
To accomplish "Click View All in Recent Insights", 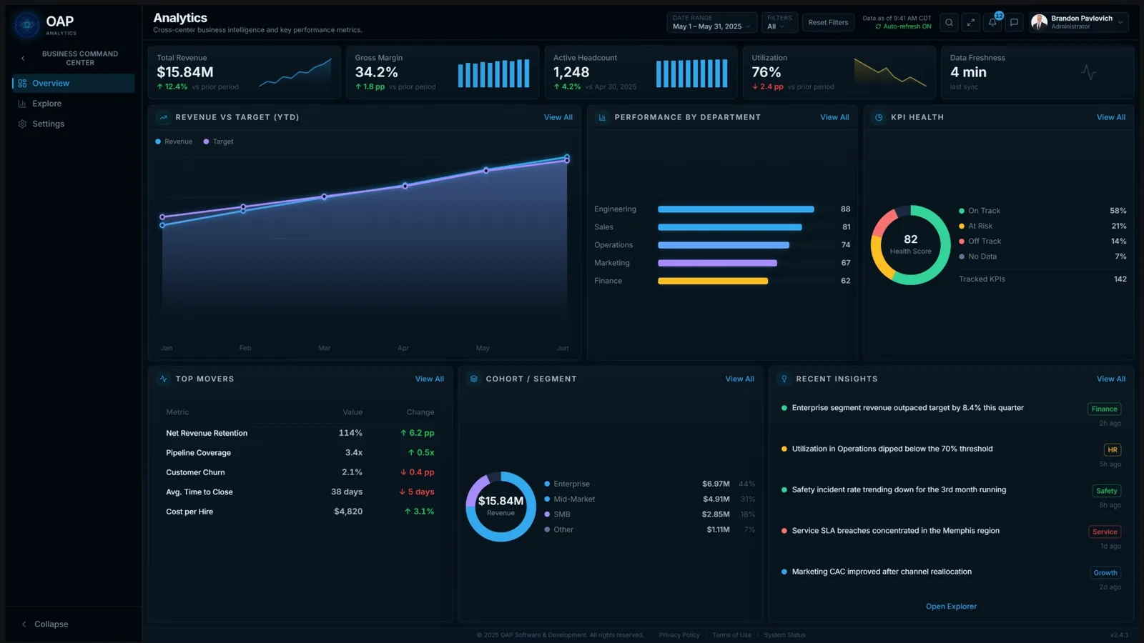I will [1111, 379].
